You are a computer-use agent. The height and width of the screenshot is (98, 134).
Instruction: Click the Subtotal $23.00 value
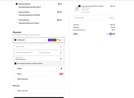(113, 25)
